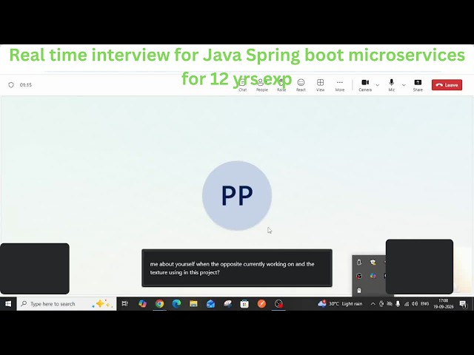Open the weather widget showing Light rain
The height and width of the screenshot is (355, 474).
coord(340,304)
